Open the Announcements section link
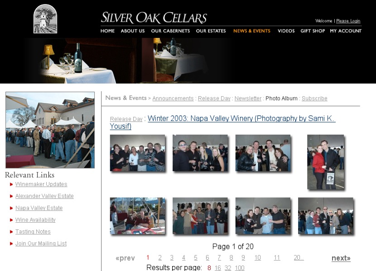Viewport: 376px width, 271px height. 173,98
